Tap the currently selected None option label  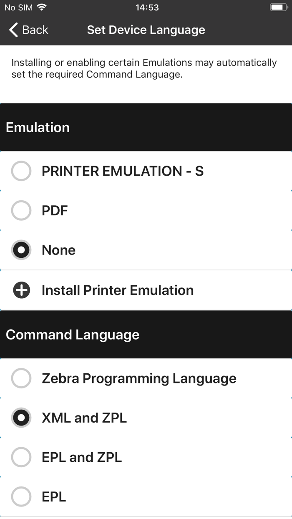coord(58,250)
